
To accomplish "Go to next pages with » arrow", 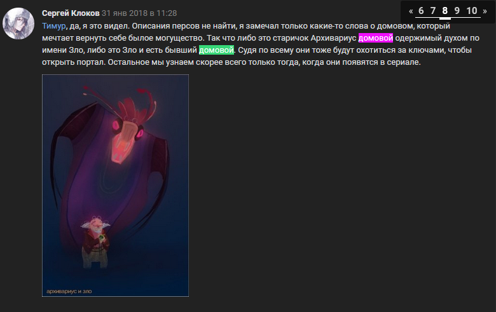I will 485,11.
